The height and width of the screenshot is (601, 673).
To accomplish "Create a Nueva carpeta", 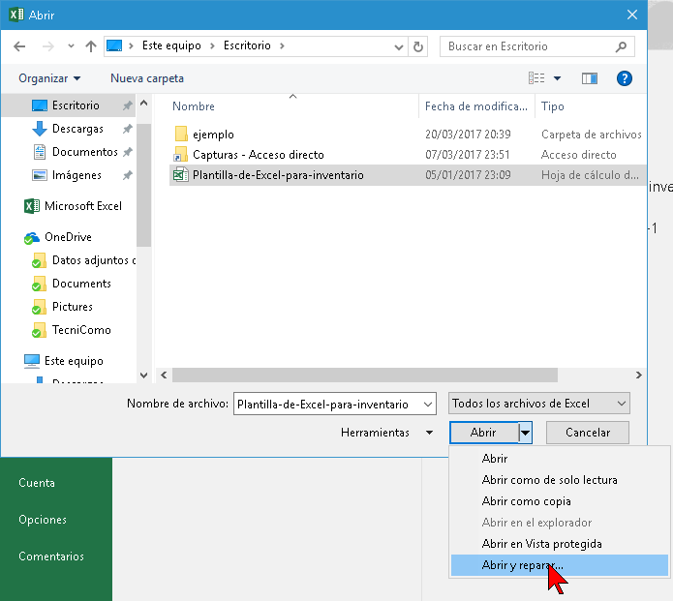I will coord(147,78).
